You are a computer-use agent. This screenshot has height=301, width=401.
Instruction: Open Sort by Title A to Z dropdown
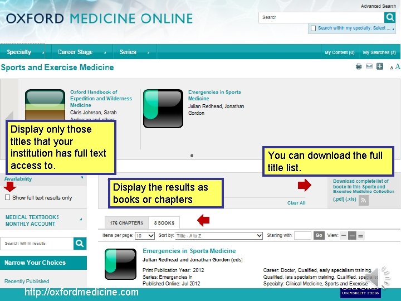point(219,235)
